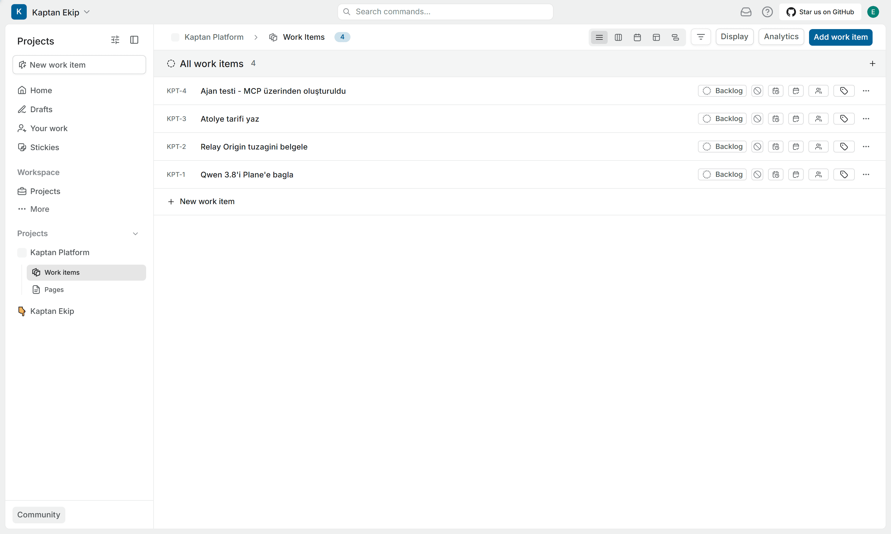This screenshot has height=534, width=891.
Task: Assign members to KPT-1
Action: [818, 174]
